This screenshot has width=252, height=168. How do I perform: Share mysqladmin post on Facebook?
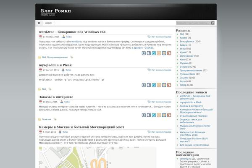(149, 85)
